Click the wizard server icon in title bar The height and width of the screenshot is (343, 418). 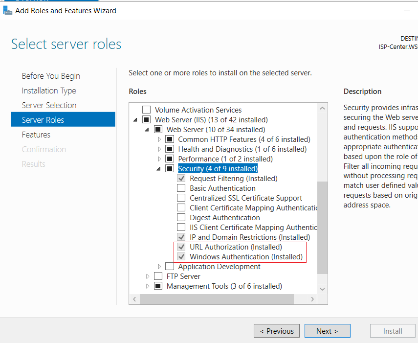(7, 10)
